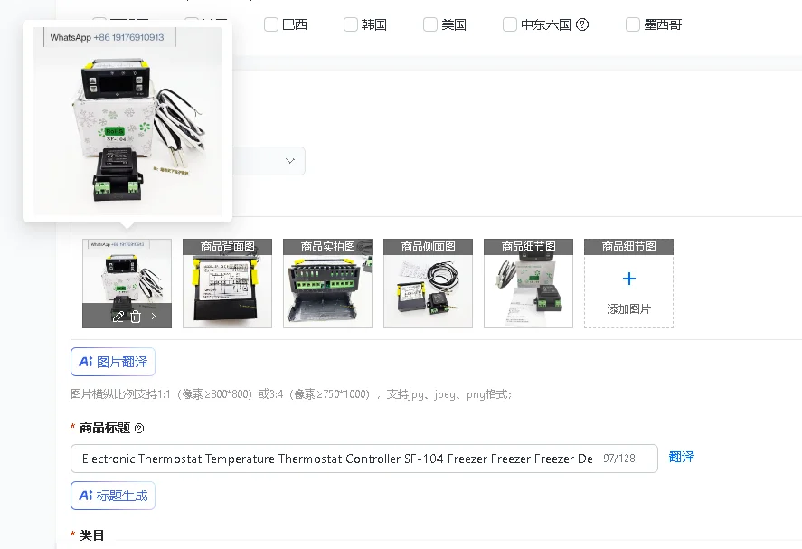Click the AI 标题生成 button
The image size is (802, 549).
coord(113,496)
